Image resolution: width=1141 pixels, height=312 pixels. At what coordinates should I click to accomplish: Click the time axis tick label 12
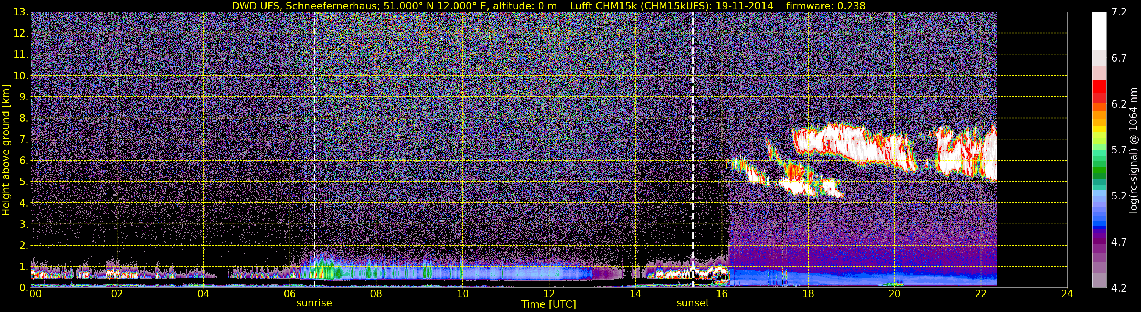[x=549, y=294]
